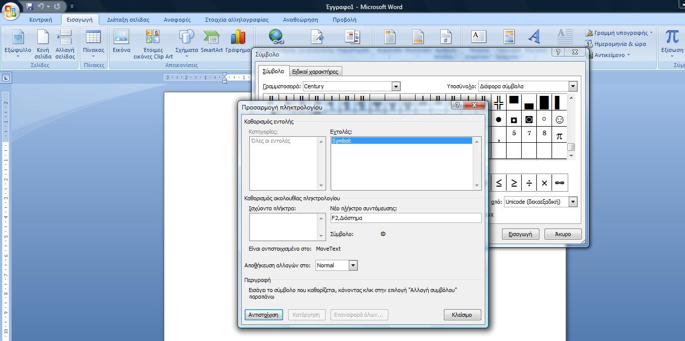
Task: Expand the Αντικείμενο dropdown arrow
Action: tap(628, 55)
